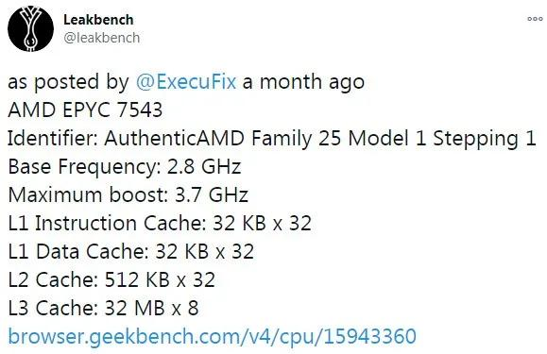Image resolution: width=547 pixels, height=354 pixels.
Task: Open the @leakbench handle link
Action: (101, 38)
